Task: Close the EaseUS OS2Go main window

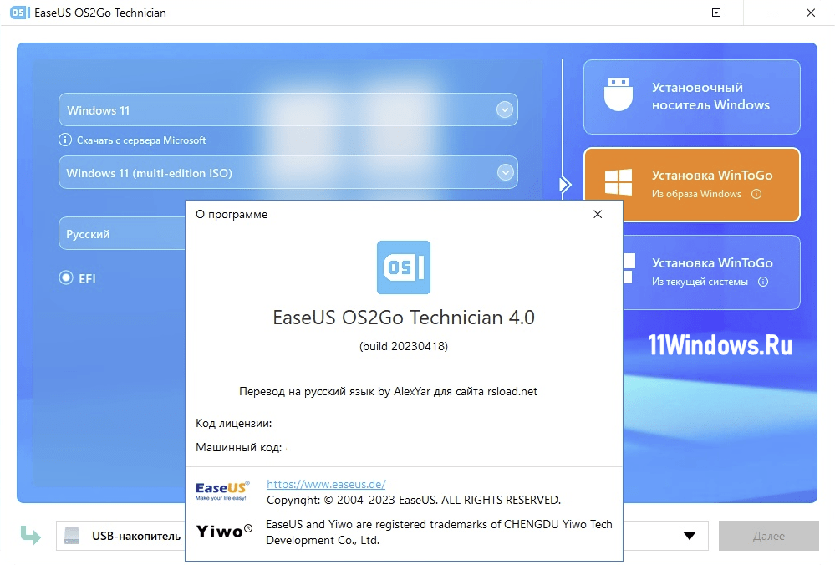Action: pyautogui.click(x=811, y=13)
